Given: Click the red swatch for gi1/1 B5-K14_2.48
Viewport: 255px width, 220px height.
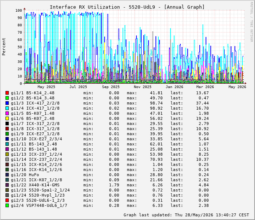Looking at the screenshot, I should point(7,93).
